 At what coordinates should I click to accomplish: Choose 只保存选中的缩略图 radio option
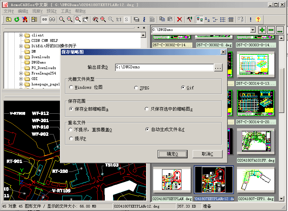[147, 109]
